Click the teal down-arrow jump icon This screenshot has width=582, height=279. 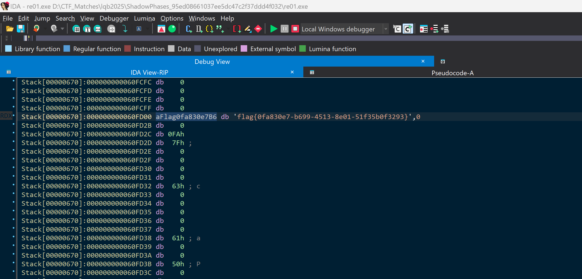click(125, 29)
